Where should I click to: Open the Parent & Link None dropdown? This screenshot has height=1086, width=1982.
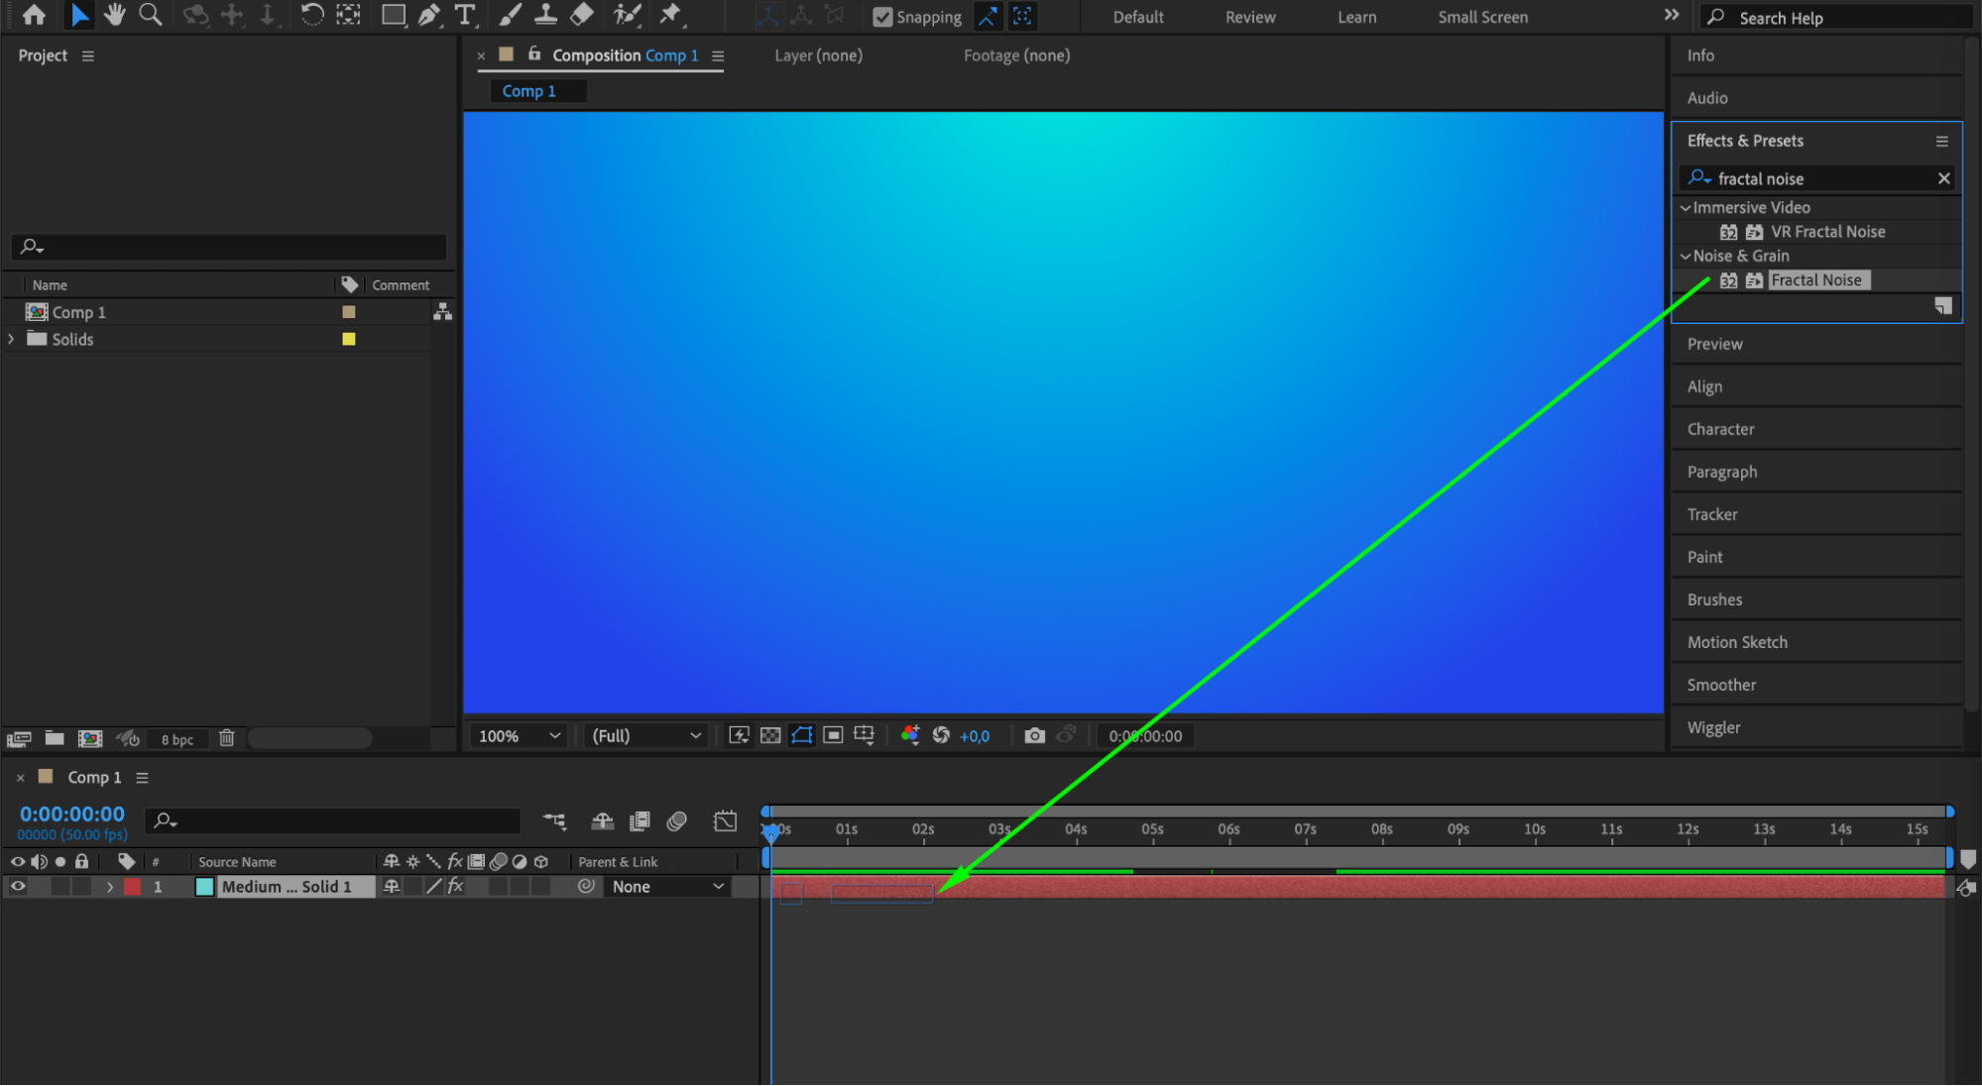(x=667, y=887)
